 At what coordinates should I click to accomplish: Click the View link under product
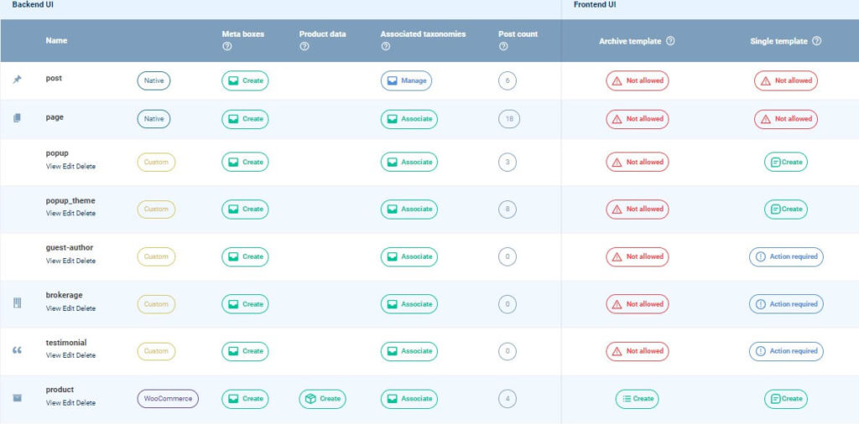coord(53,403)
